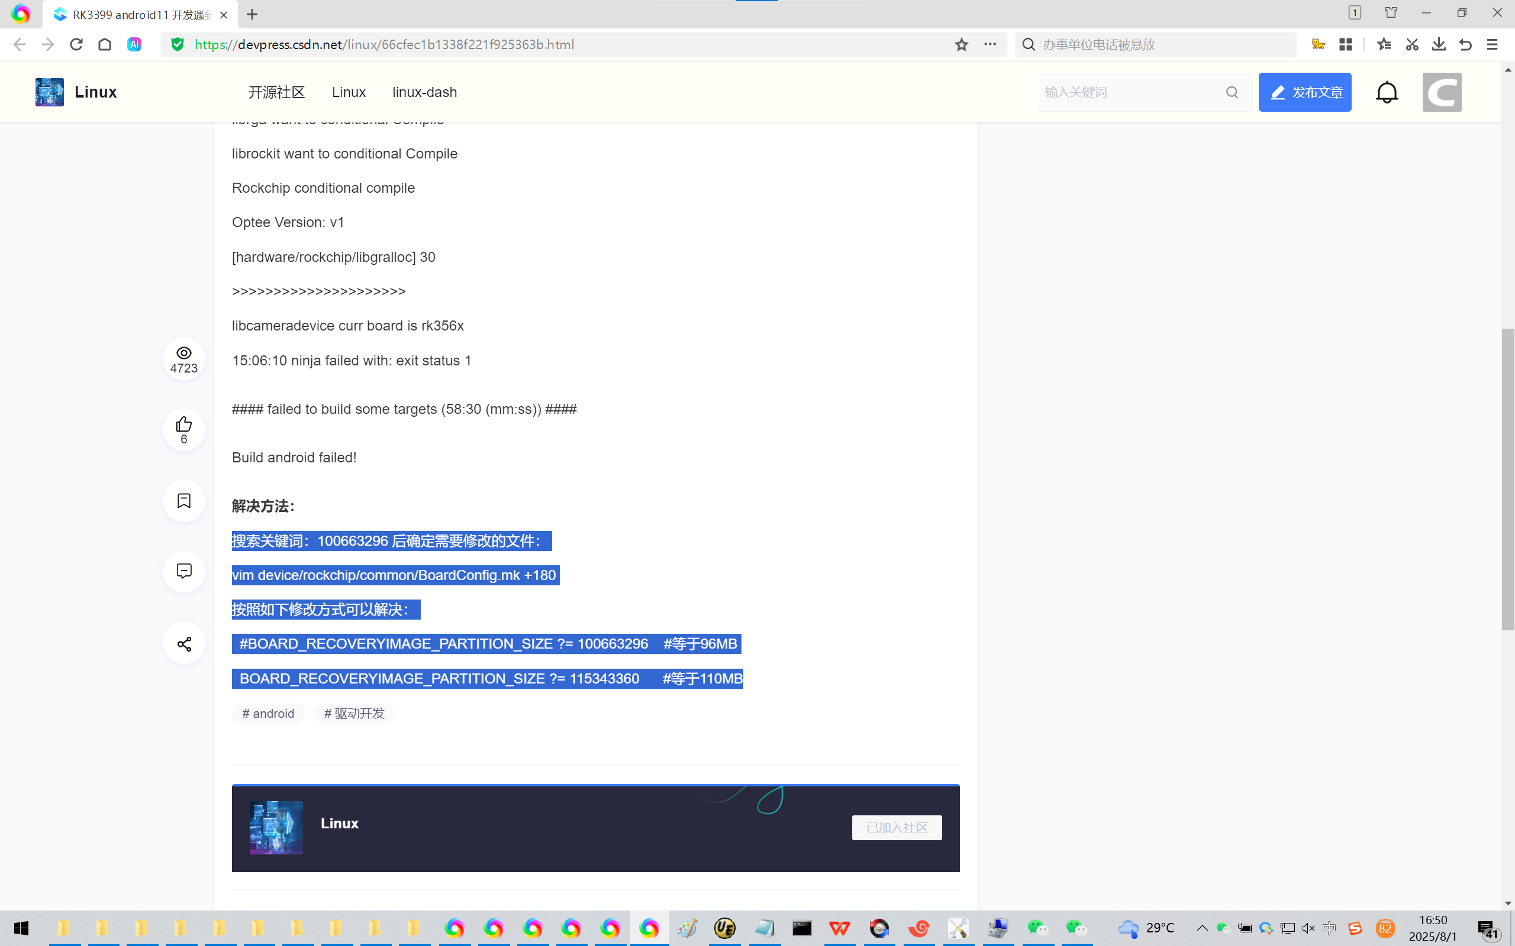Open the notification bell on CSDN

click(x=1387, y=92)
